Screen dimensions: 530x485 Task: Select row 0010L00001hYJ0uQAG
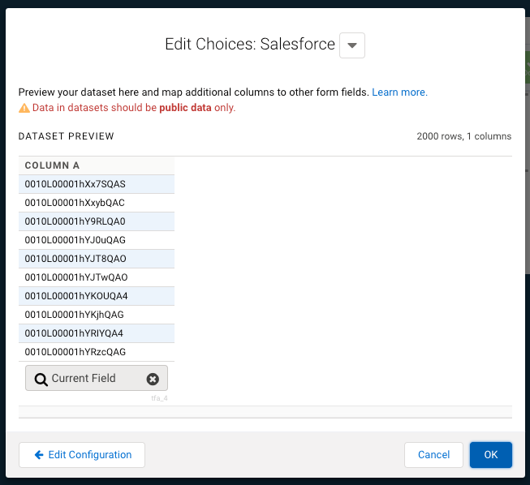pyautogui.click(x=75, y=240)
